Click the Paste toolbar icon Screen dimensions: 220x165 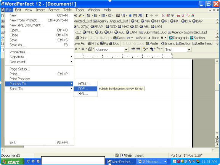click(x=119, y=38)
